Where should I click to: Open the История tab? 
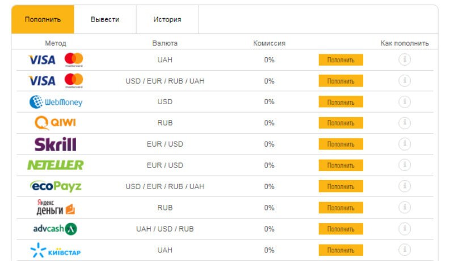[167, 19]
